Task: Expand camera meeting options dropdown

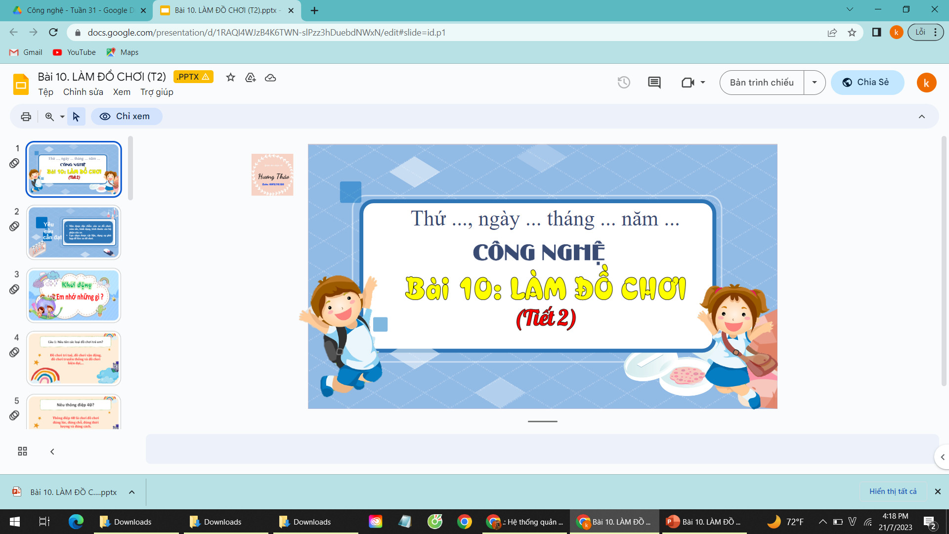Action: 703,83
